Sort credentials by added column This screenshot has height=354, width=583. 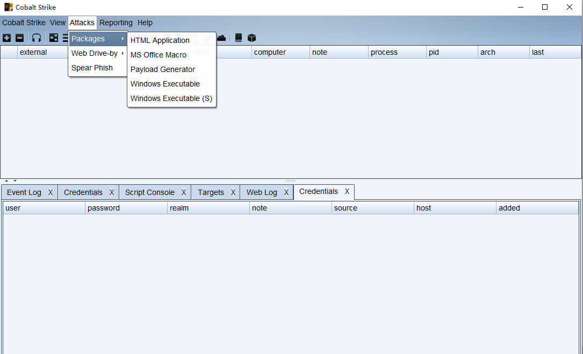(x=538, y=208)
